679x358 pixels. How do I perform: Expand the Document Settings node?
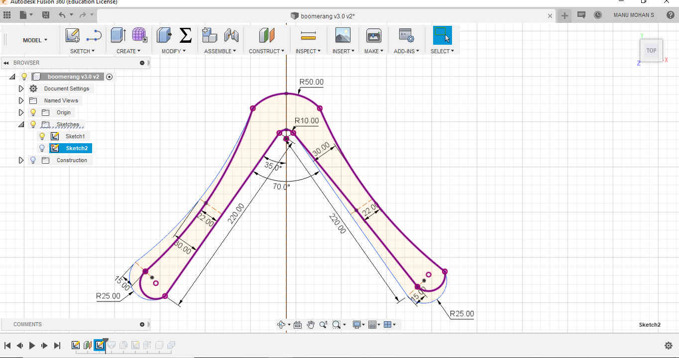21,89
